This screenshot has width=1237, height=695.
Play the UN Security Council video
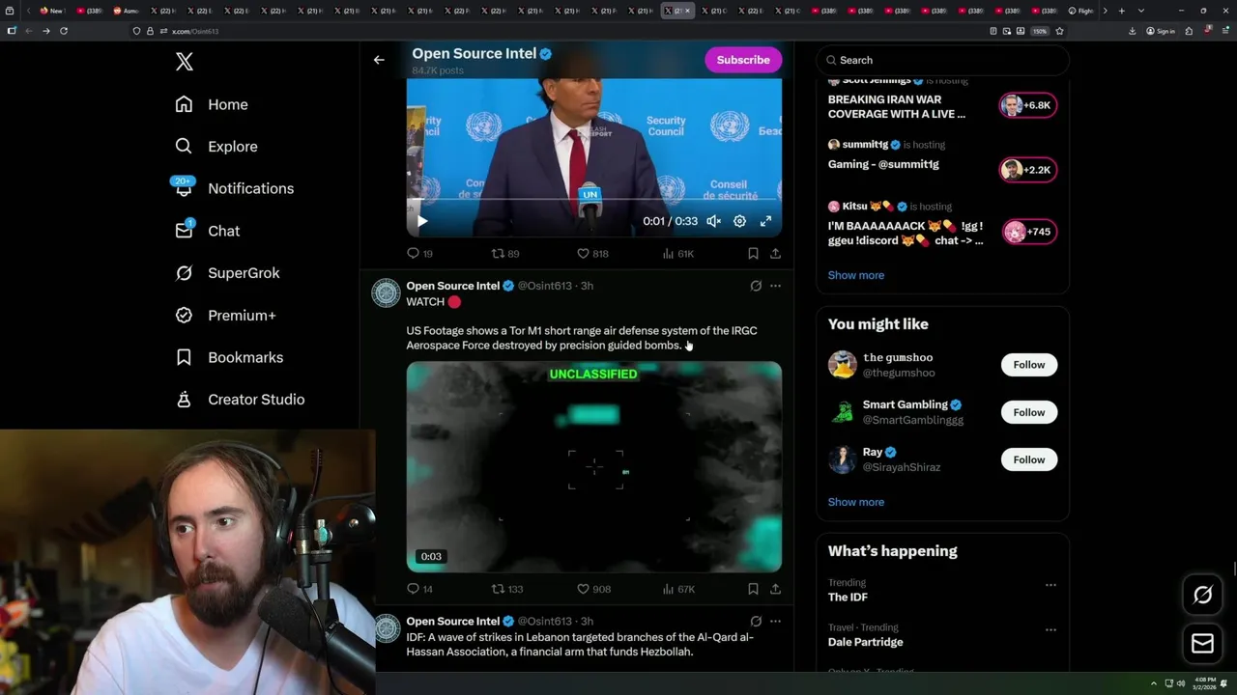click(422, 221)
